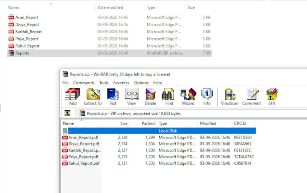The image size is (307, 193).
Task: Open the Find files tool
Action: coord(169,97)
